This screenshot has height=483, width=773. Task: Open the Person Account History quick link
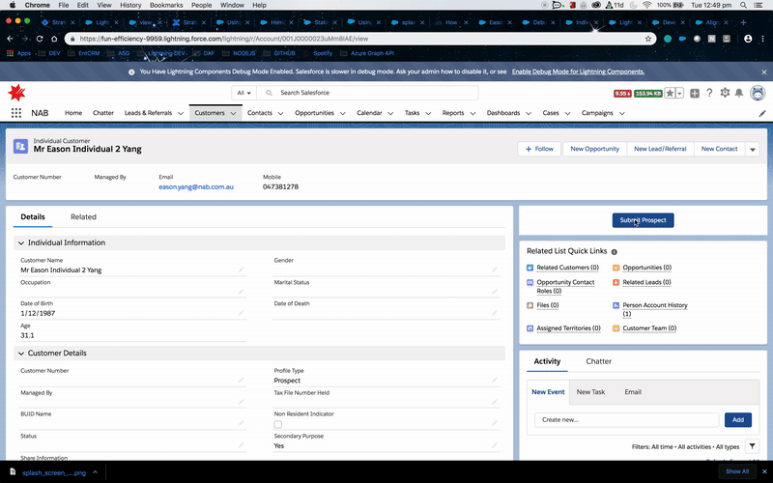tap(655, 309)
